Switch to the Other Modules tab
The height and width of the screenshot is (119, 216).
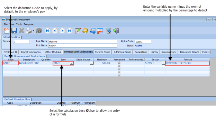coord(53,52)
